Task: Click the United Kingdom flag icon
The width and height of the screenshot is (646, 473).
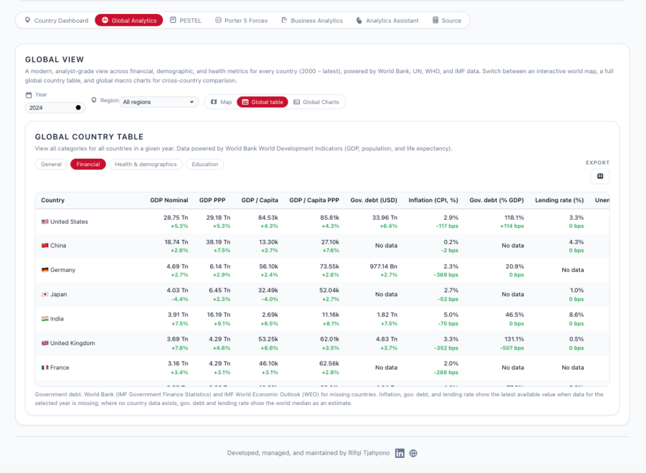Action: coord(45,343)
